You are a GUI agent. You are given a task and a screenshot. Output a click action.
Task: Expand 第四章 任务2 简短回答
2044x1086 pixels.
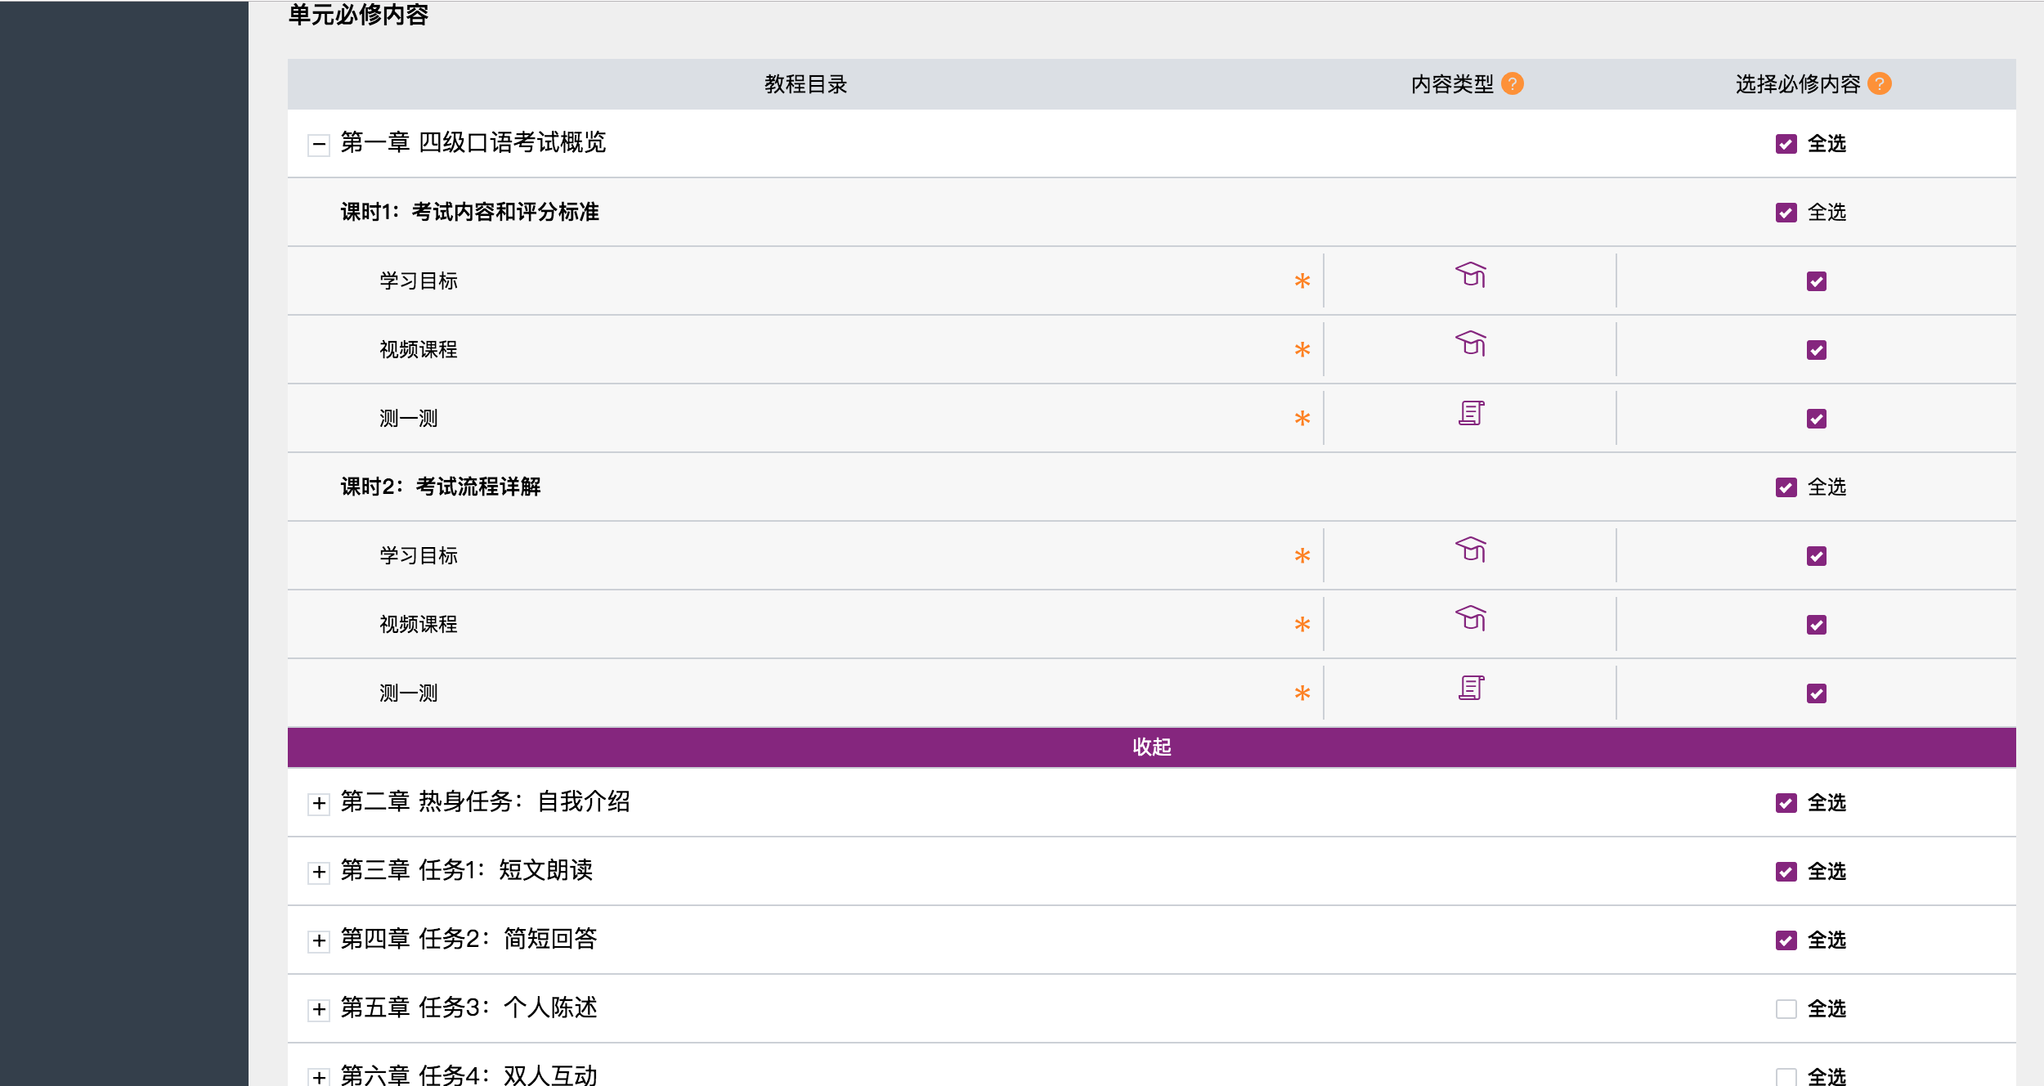click(319, 940)
